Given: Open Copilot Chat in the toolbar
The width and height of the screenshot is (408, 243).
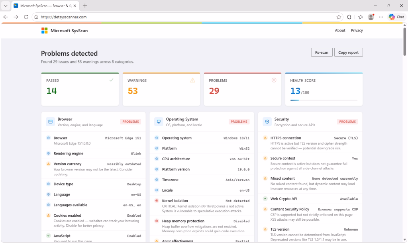Looking at the screenshot, I should coord(396,17).
